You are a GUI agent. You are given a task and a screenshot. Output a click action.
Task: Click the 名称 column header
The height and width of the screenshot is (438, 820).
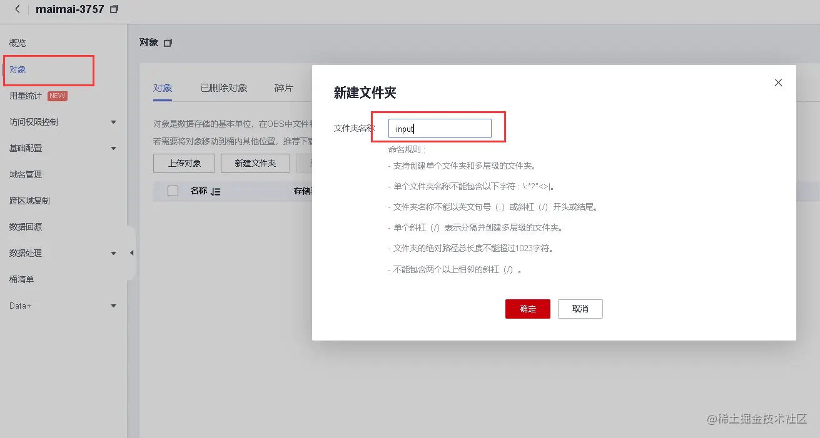point(199,191)
